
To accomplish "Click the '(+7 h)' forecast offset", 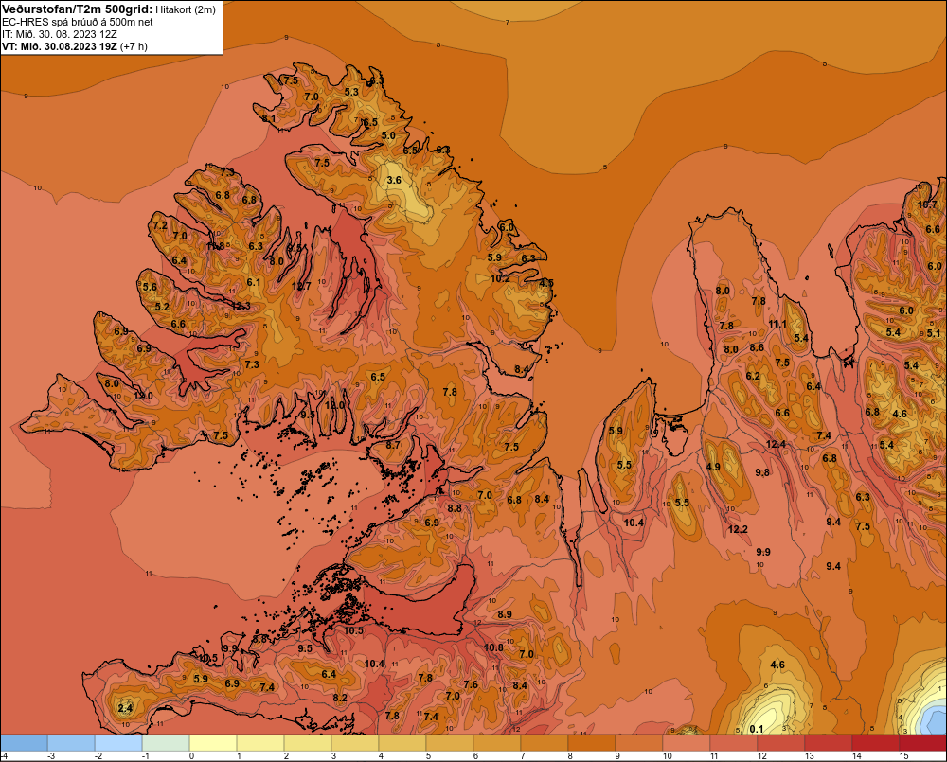I will (134, 46).
